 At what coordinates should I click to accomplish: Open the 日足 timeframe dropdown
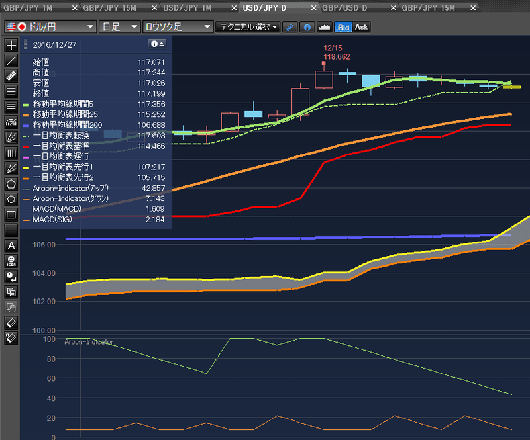(x=120, y=26)
